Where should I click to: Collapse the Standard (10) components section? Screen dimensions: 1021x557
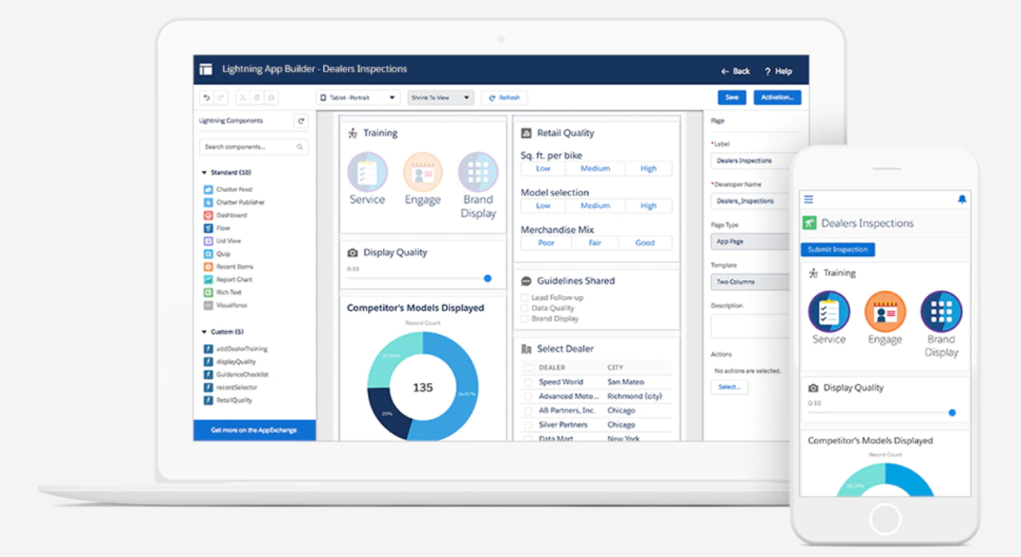[x=204, y=173]
